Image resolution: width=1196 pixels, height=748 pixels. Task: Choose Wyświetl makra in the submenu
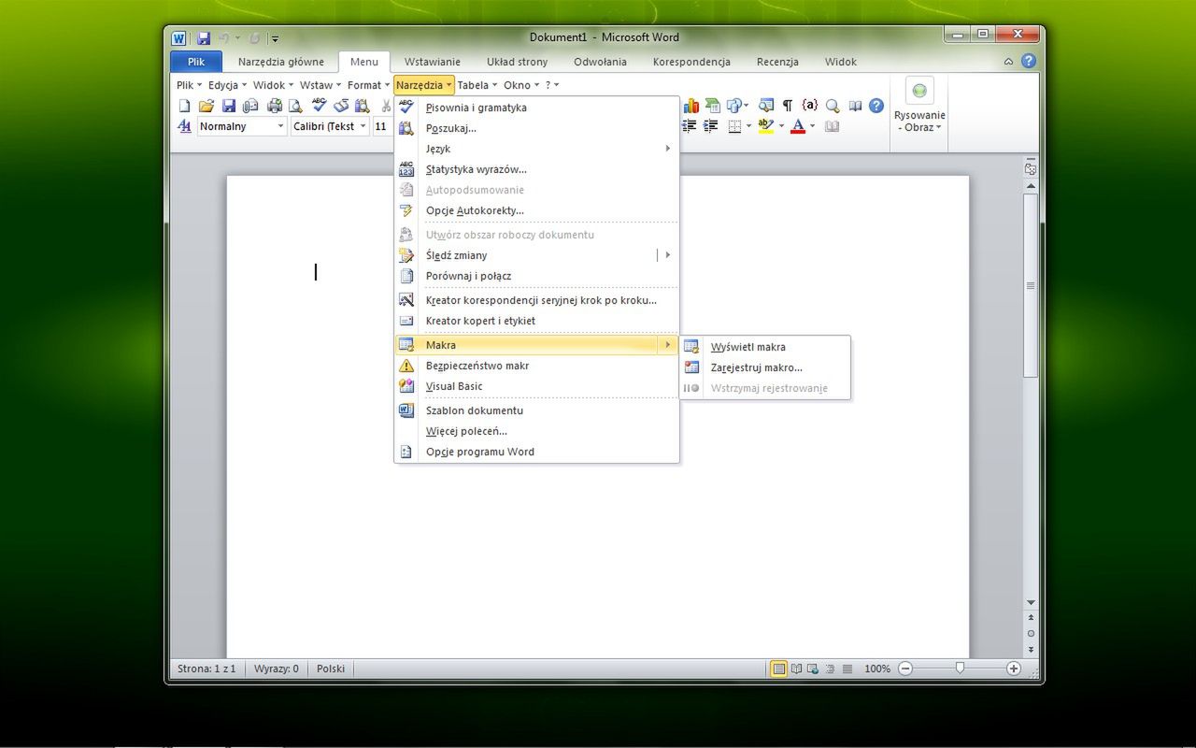pos(765,347)
